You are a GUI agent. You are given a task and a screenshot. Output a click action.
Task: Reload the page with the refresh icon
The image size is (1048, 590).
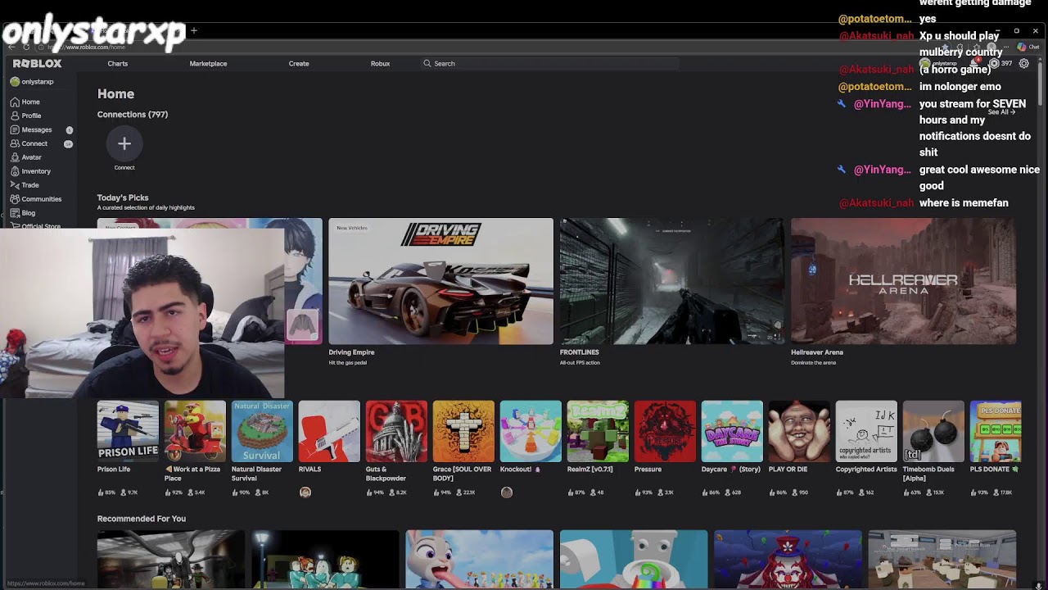click(x=26, y=47)
